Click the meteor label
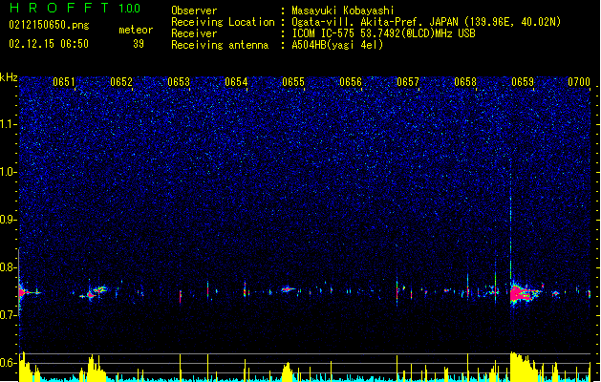 (x=136, y=30)
